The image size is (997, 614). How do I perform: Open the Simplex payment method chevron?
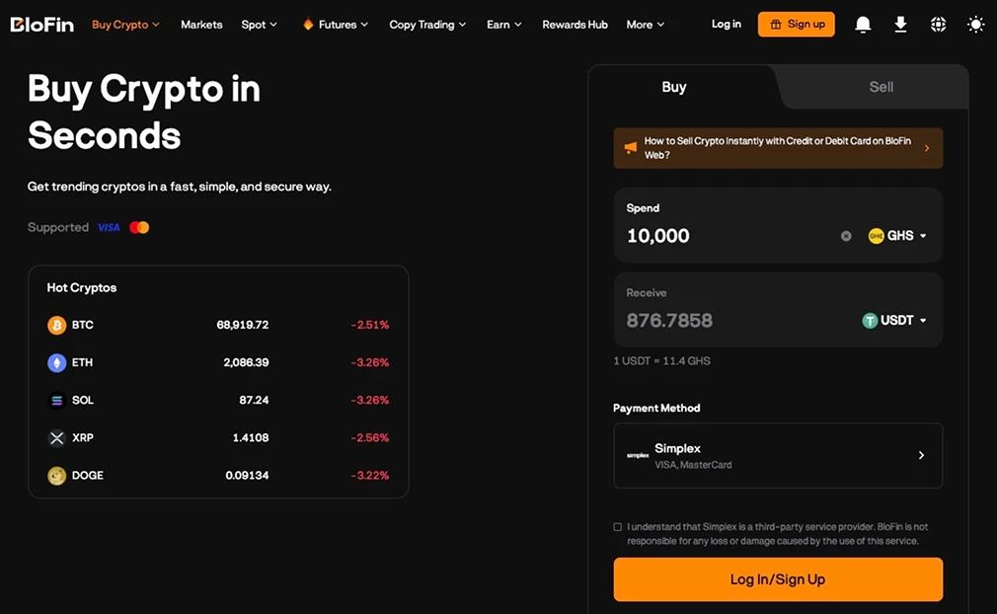click(x=921, y=455)
